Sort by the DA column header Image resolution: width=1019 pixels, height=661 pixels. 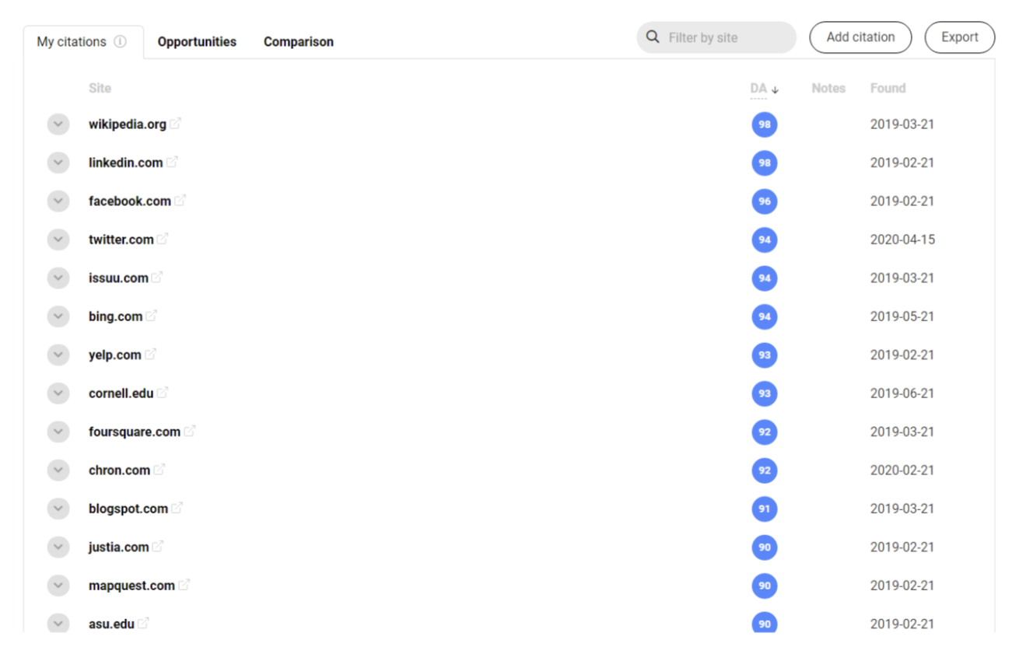tap(758, 88)
